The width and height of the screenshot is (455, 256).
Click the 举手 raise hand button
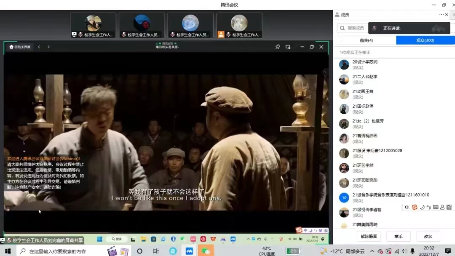[x=399, y=237]
